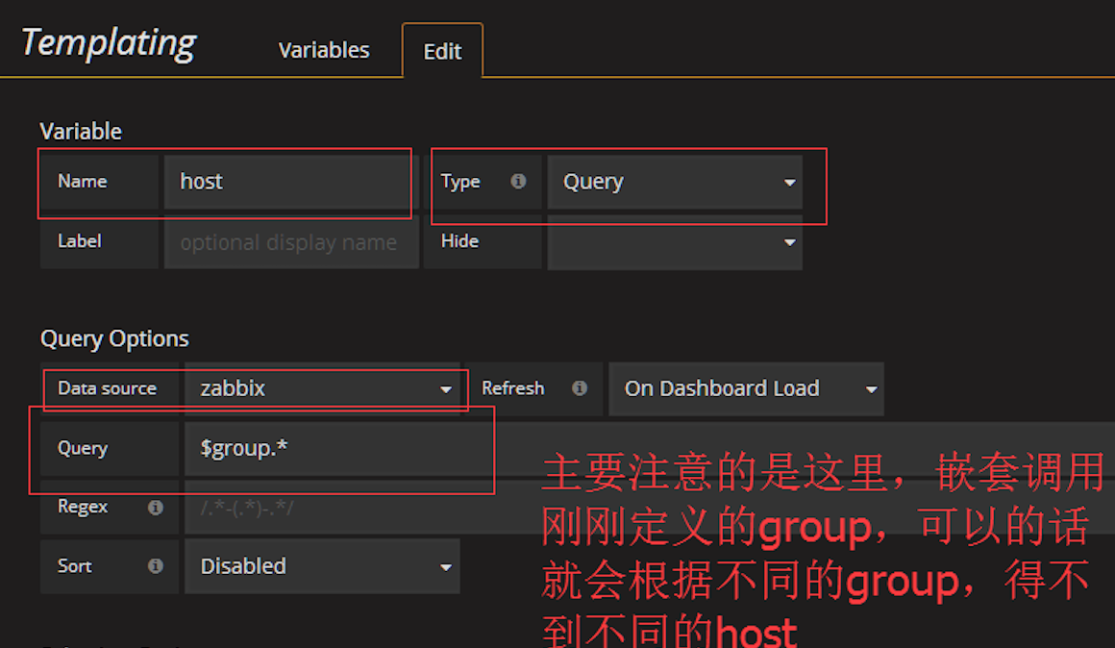This screenshot has height=648, width=1115.
Task: Click the Query Options section heading
Action: 114,338
